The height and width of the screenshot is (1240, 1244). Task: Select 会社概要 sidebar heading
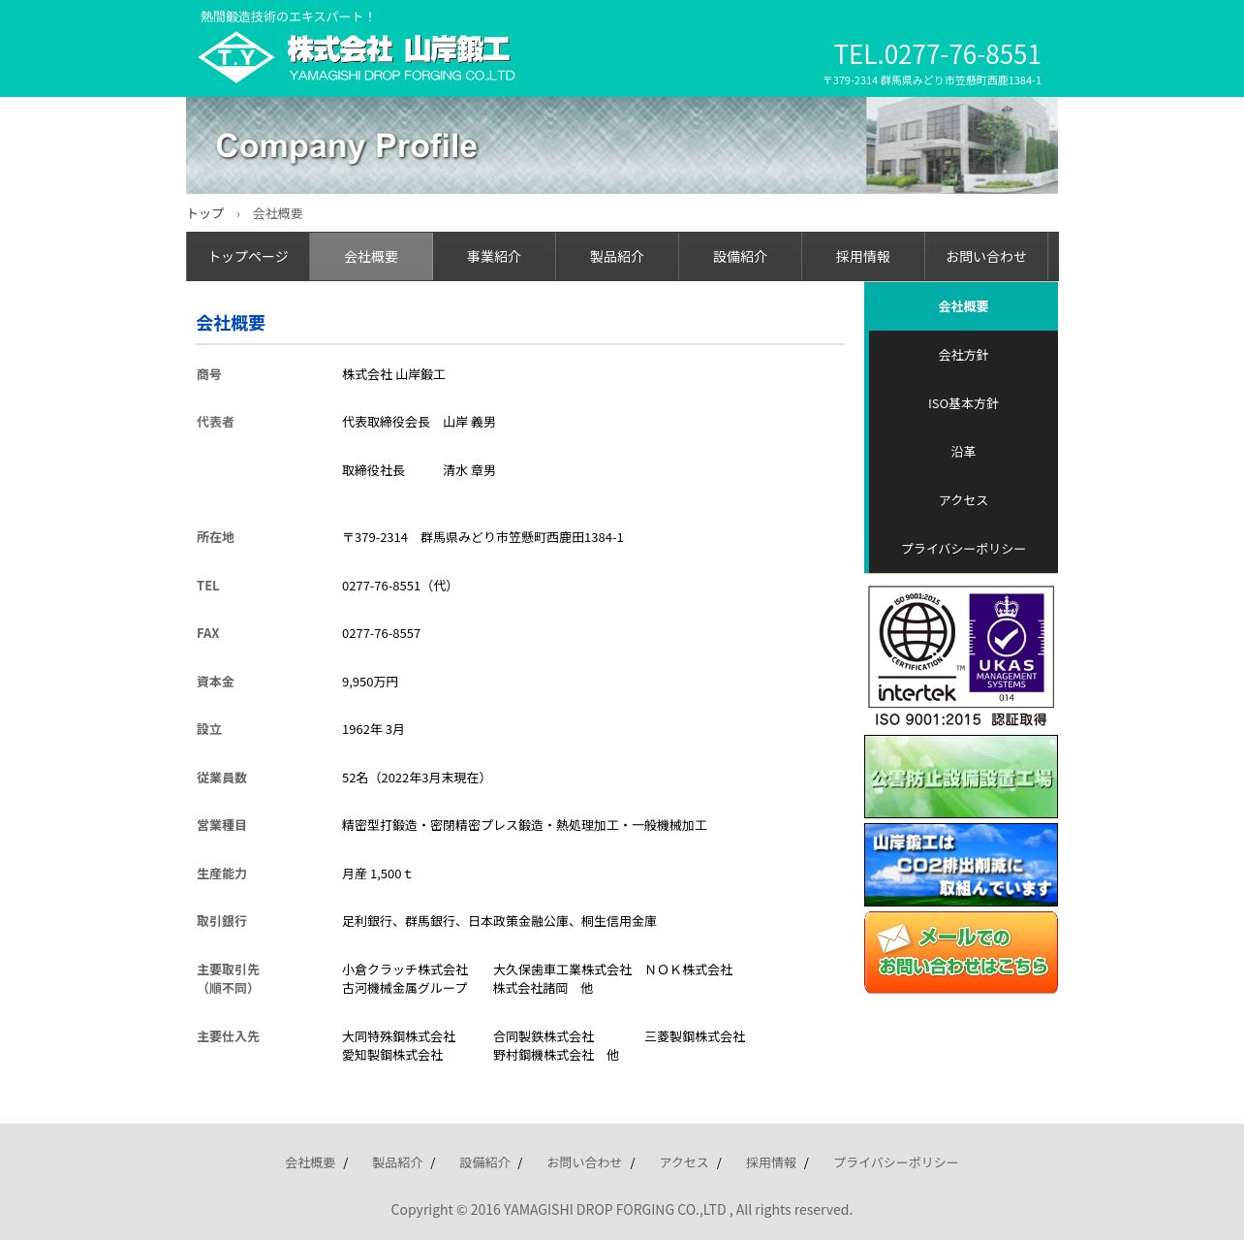(x=963, y=306)
